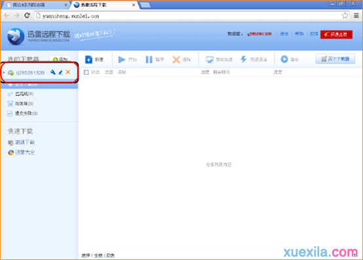
Task: Click the monitor acceleration toolbar icon
Action: 210,60
